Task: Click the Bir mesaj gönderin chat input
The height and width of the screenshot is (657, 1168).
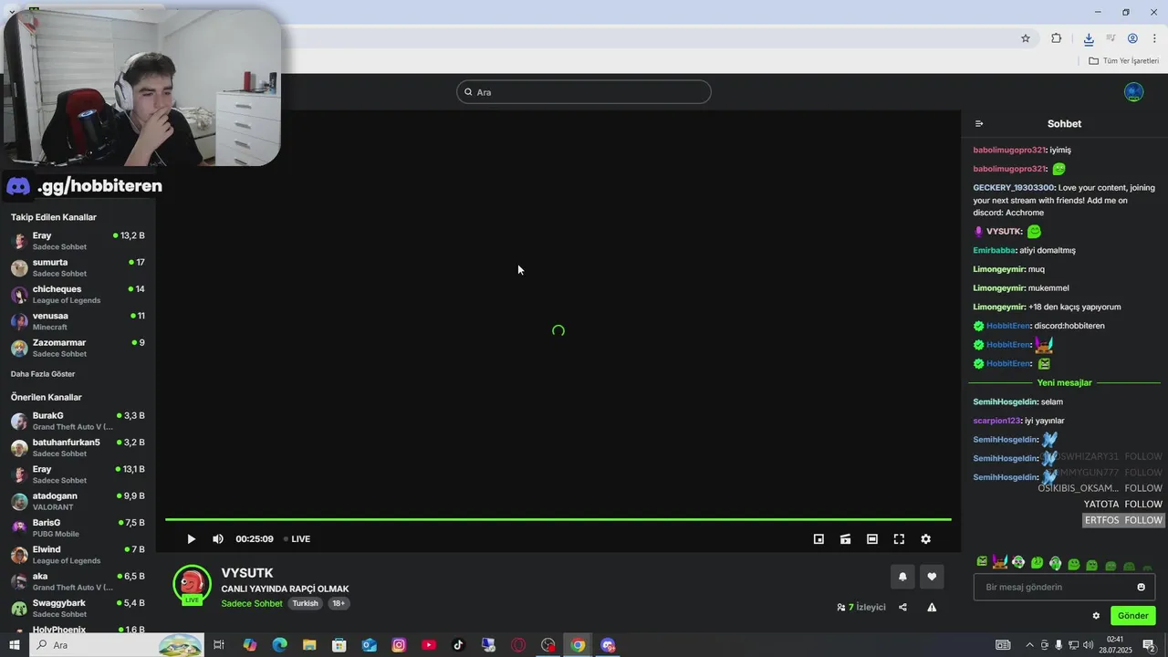Action: coord(1065,587)
